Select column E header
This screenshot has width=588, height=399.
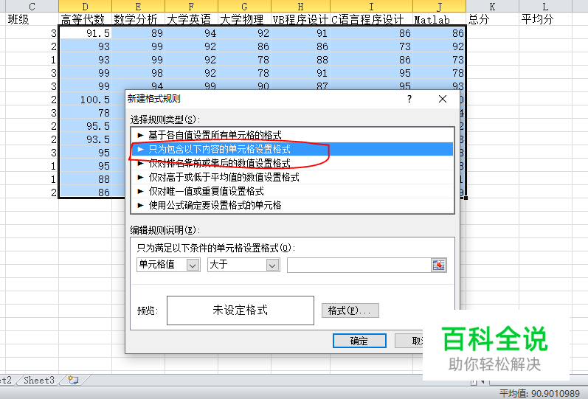[x=138, y=6]
